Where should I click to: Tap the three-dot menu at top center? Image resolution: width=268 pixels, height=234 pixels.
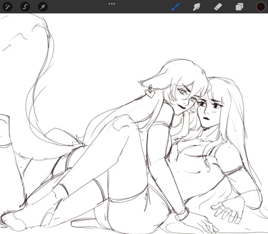click(x=112, y=4)
